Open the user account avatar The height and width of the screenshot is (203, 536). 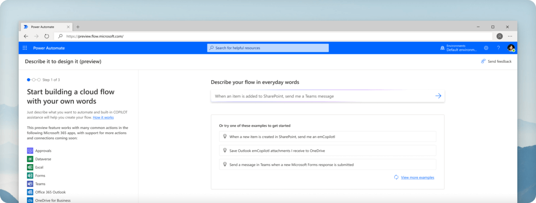[511, 48]
